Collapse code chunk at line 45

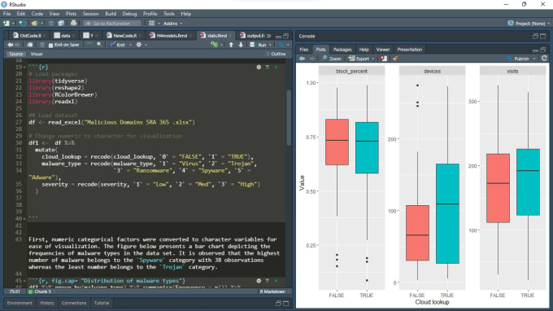coord(24,281)
